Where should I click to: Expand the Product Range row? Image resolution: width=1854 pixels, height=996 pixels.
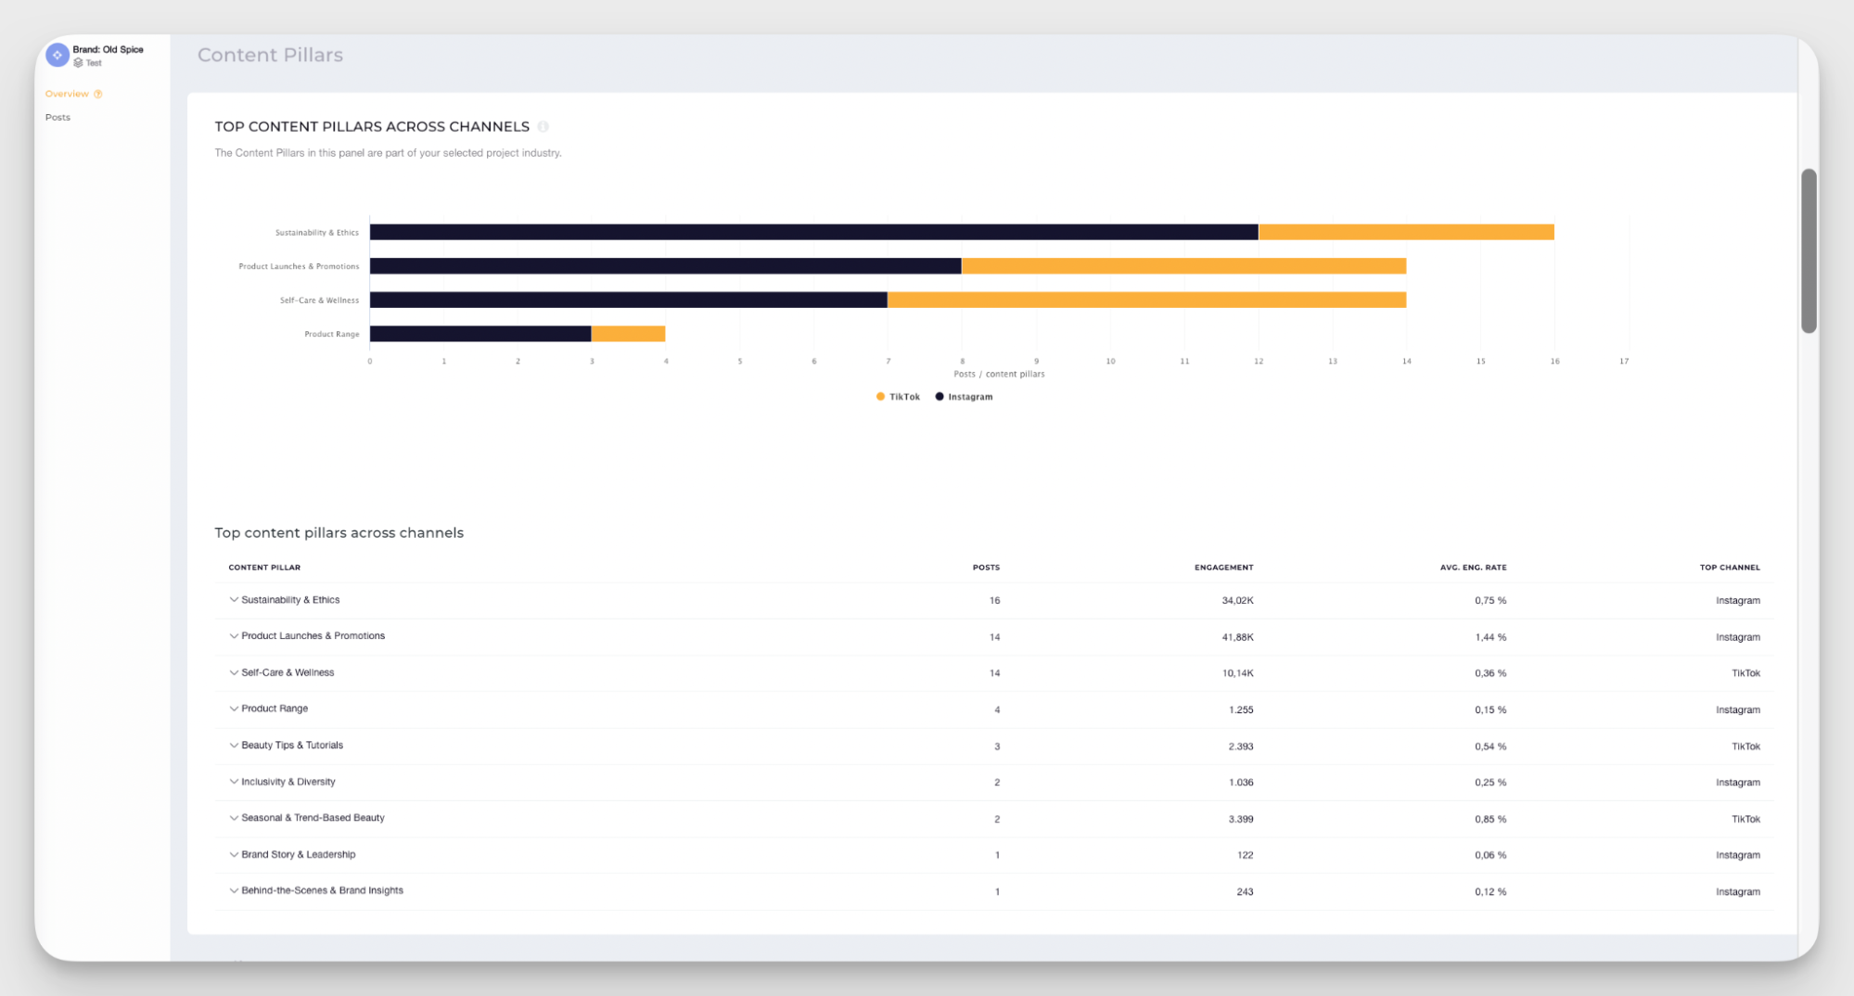click(234, 709)
